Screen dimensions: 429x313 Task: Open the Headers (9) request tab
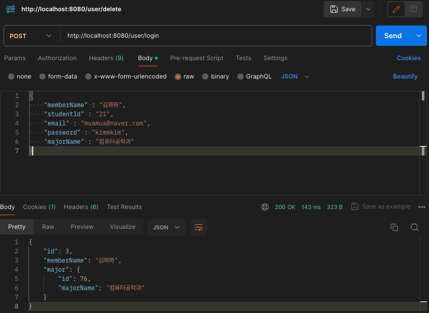point(106,58)
